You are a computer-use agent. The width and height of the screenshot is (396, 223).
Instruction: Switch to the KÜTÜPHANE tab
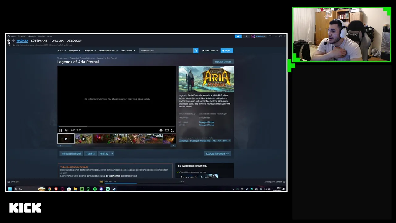point(39,41)
